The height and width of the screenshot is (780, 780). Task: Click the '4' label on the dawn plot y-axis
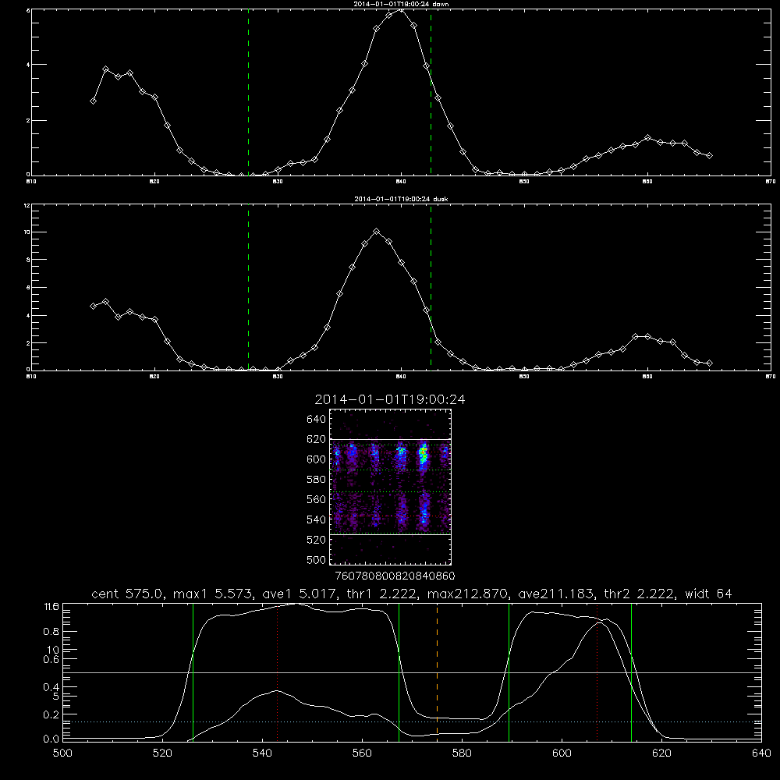point(28,65)
